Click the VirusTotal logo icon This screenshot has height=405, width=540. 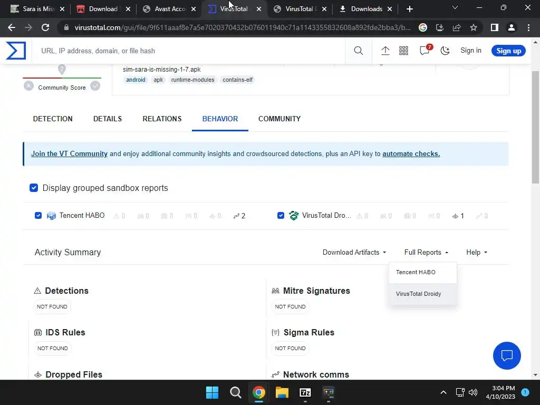tap(16, 51)
